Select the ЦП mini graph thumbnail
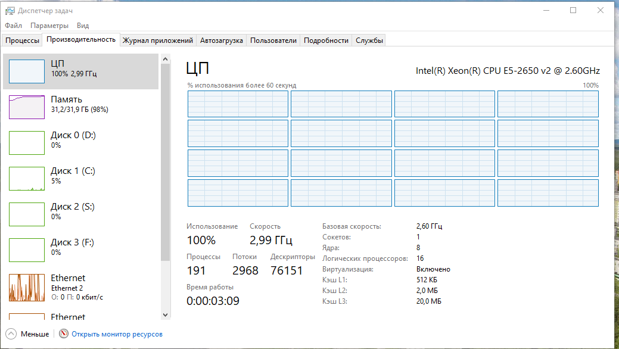 coord(27,71)
